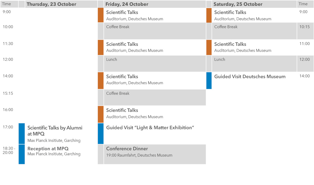Click the 18:30 - 20:00 time label
Screen dimensions: 314x185
pos(9,151)
